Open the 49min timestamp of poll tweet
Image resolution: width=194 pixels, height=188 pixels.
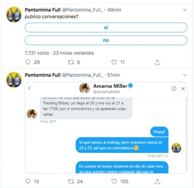point(114,10)
